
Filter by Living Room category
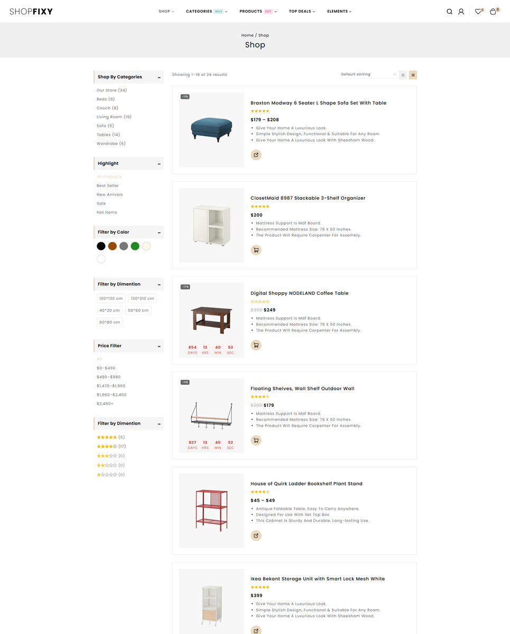pos(114,117)
